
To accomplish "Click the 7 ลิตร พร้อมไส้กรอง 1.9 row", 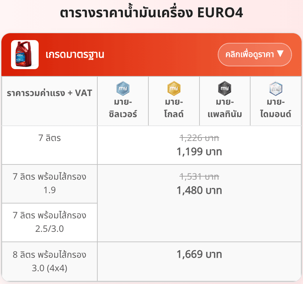I will (50, 183).
